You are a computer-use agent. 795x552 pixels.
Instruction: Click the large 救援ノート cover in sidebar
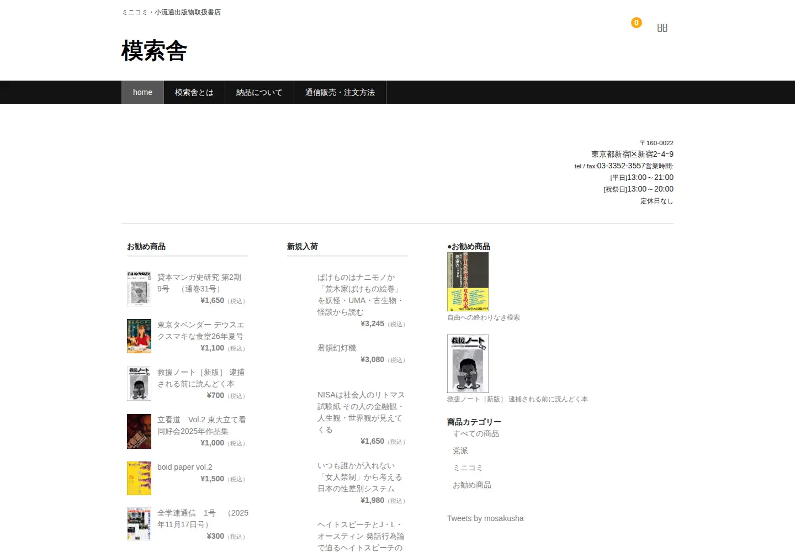tap(468, 364)
